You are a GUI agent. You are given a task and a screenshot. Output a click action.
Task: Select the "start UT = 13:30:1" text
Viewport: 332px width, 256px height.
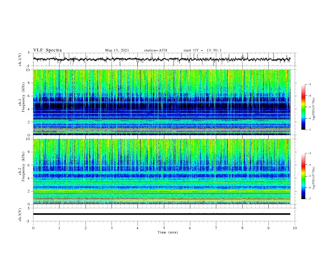[202, 50]
